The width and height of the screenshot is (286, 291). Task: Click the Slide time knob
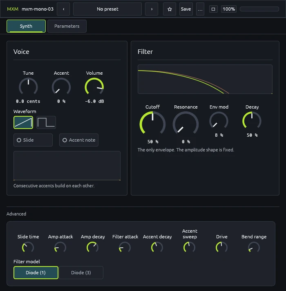(28, 247)
